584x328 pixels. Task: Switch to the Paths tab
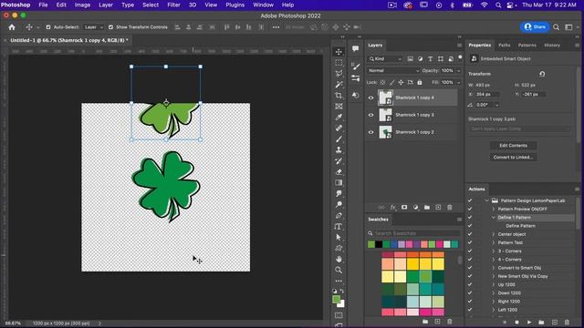coord(505,45)
